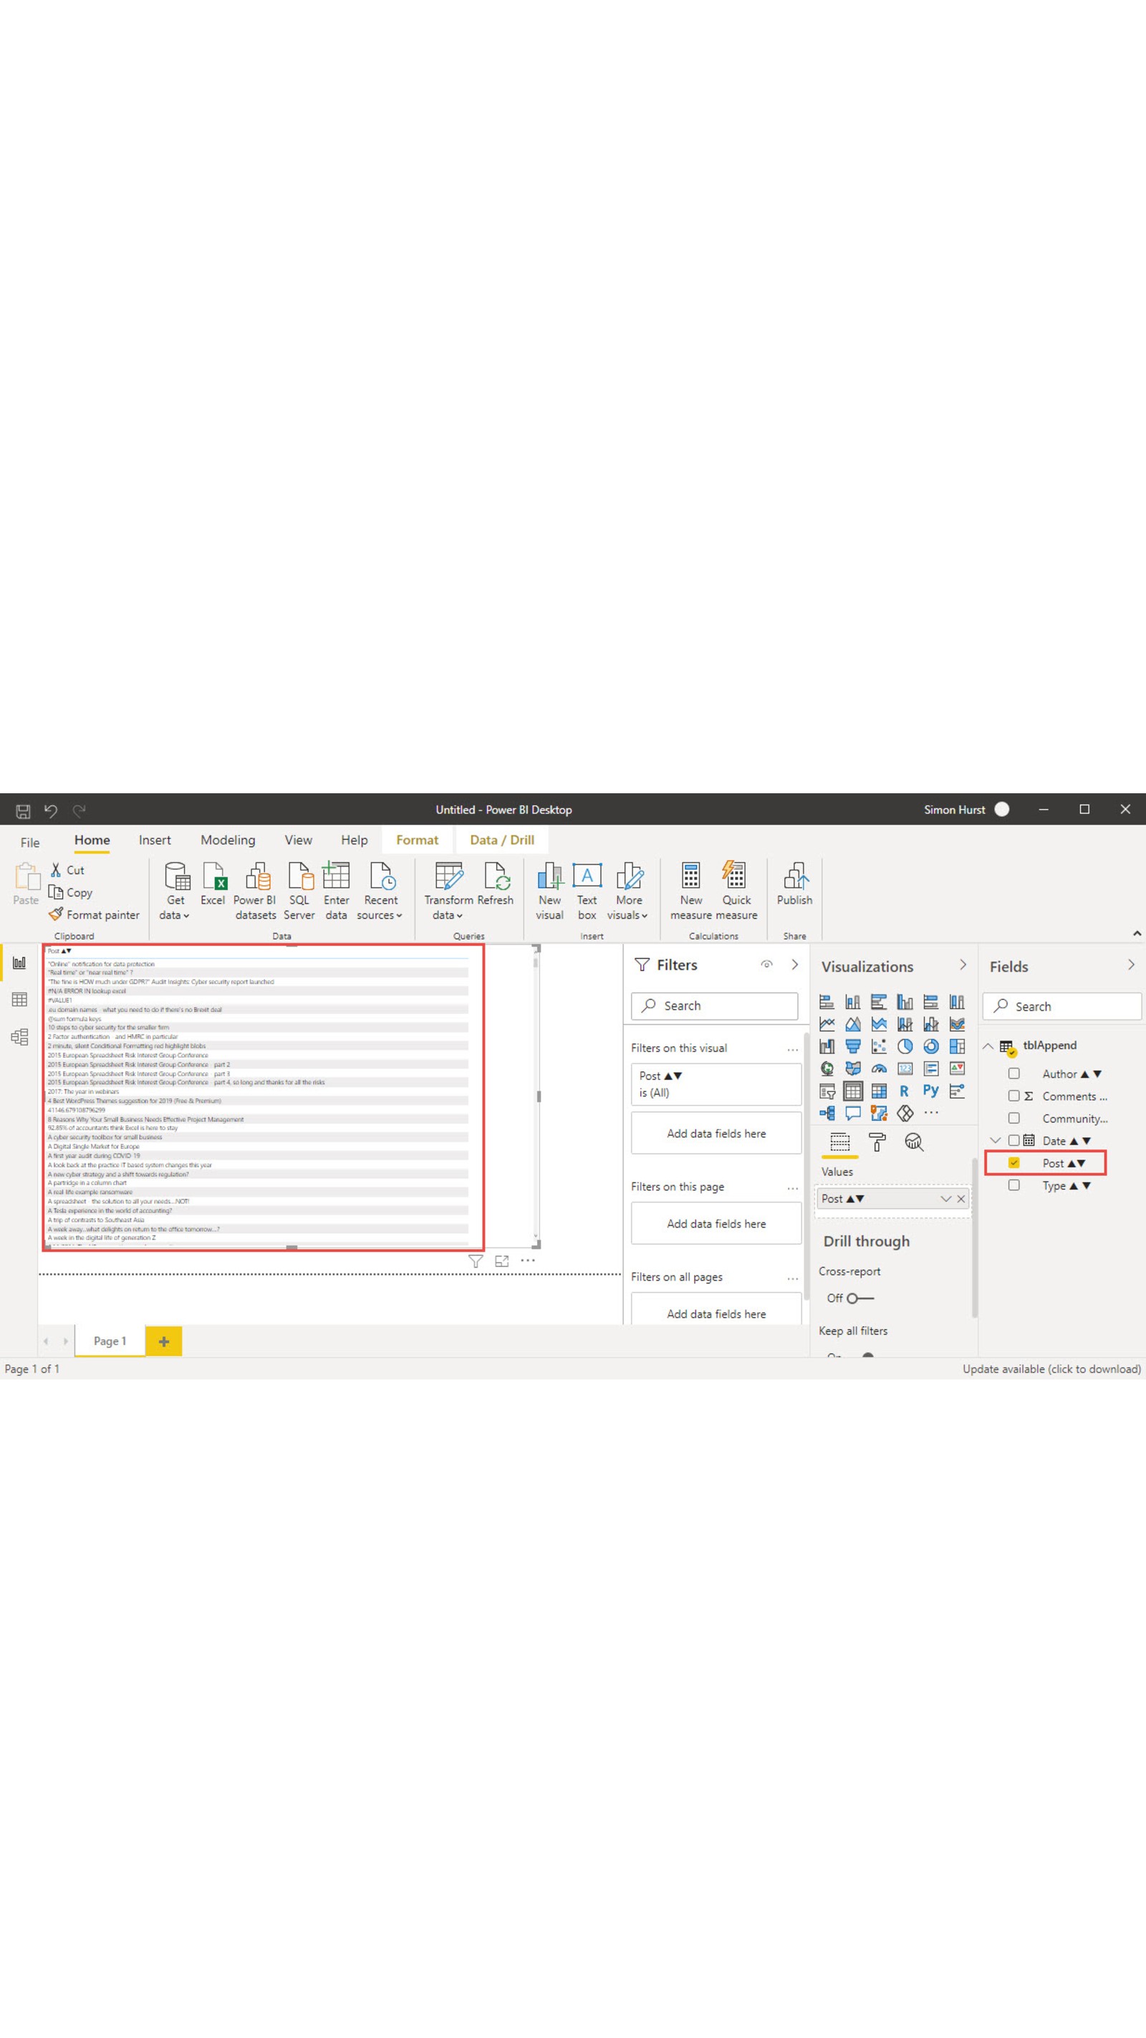Open the Format paint roller pane

877,1142
